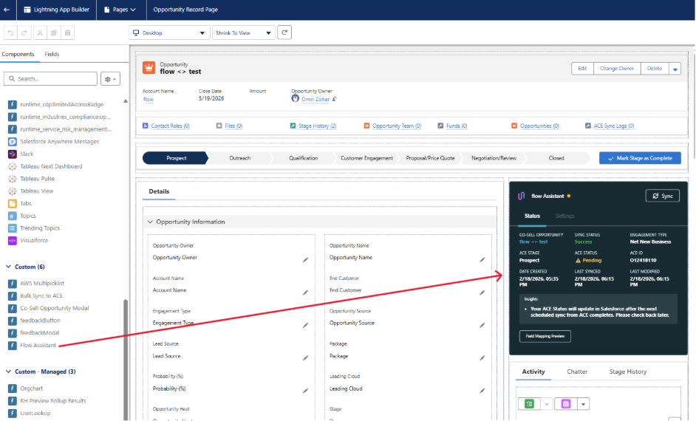Open the Shrink To View dropdown

point(243,33)
